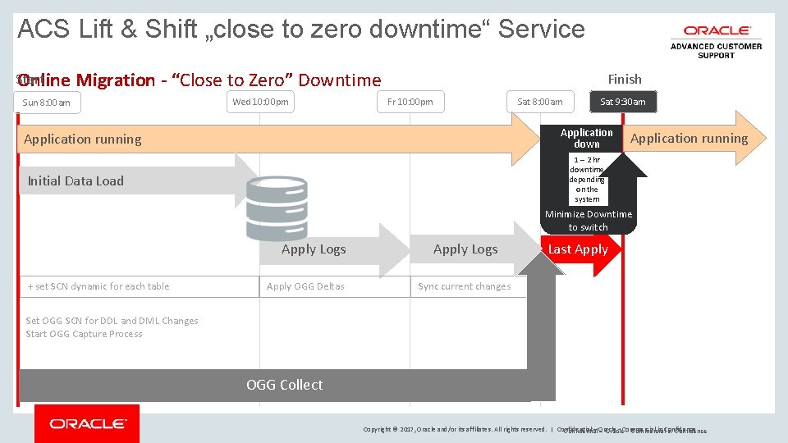The width and height of the screenshot is (788, 443).
Task: Click the '+ set SCN dynamic for each table' box
Action: tap(140, 286)
